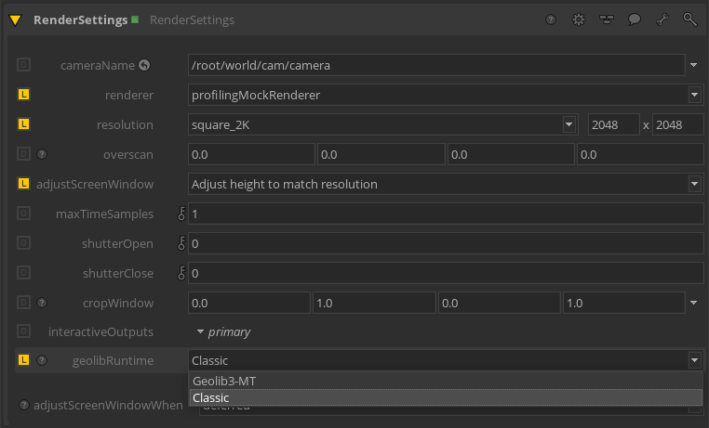Open the renderer dropdown

tap(694, 95)
